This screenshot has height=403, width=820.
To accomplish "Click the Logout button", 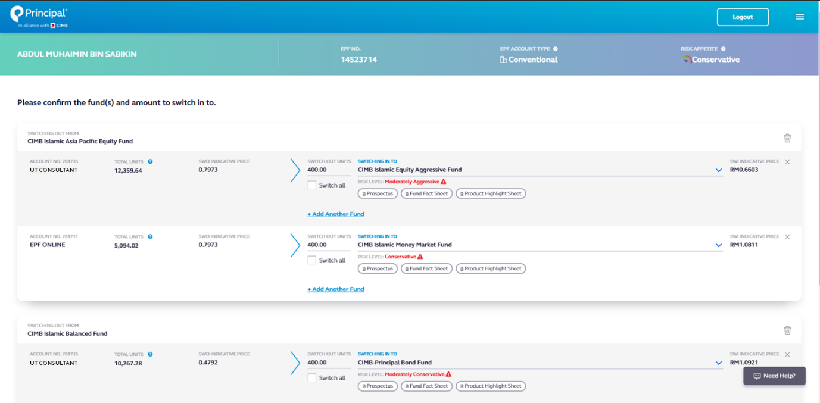I will tap(743, 17).
